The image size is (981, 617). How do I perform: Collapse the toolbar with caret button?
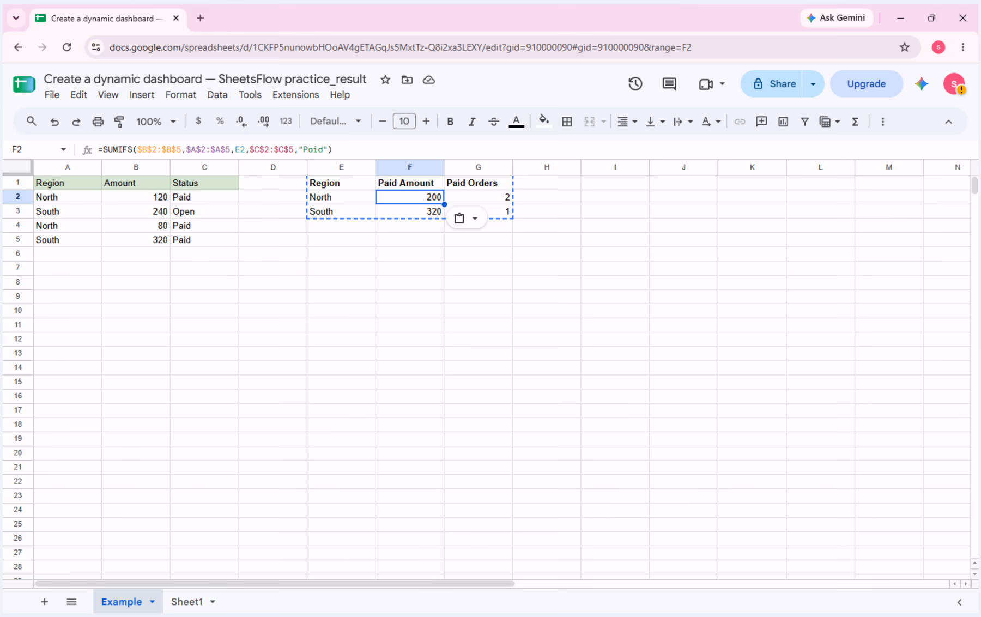948,122
